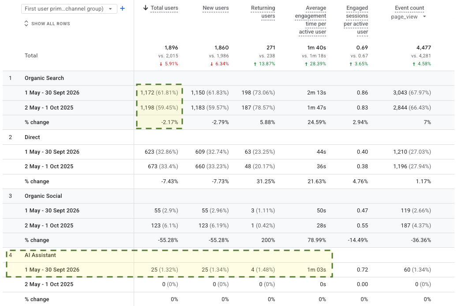Click the 5.91% total users decrease
The height and width of the screenshot is (306, 458).
[169, 64]
